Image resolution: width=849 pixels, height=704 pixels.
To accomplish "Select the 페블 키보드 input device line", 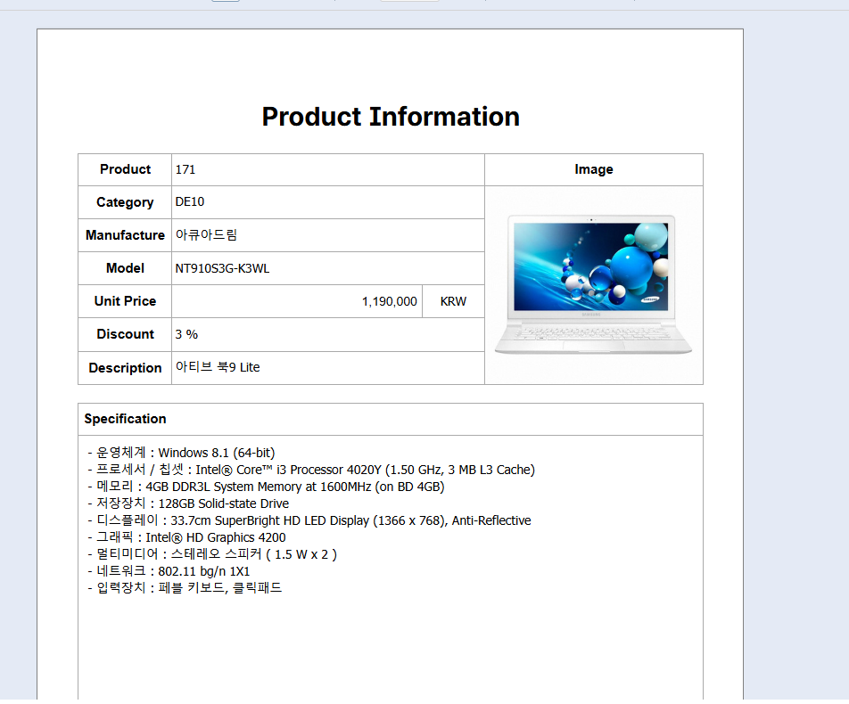I will (x=185, y=587).
